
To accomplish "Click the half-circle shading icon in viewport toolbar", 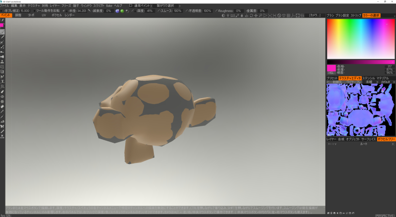I will [x=223, y=15].
